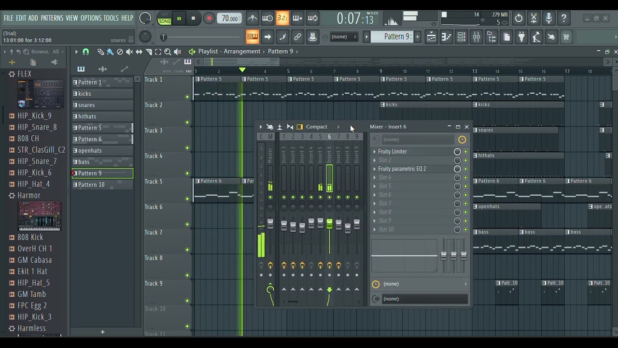The width and height of the screenshot is (618, 348).
Task: Open the Mixer view toolbar icon
Action: [x=477, y=37]
